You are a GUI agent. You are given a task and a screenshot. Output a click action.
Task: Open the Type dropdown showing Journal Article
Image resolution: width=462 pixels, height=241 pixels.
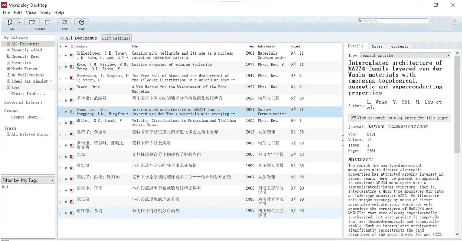coord(405,55)
